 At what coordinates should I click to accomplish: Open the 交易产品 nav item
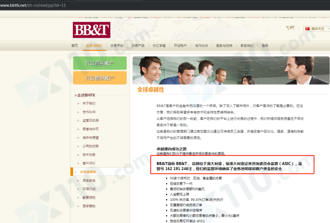138,45
